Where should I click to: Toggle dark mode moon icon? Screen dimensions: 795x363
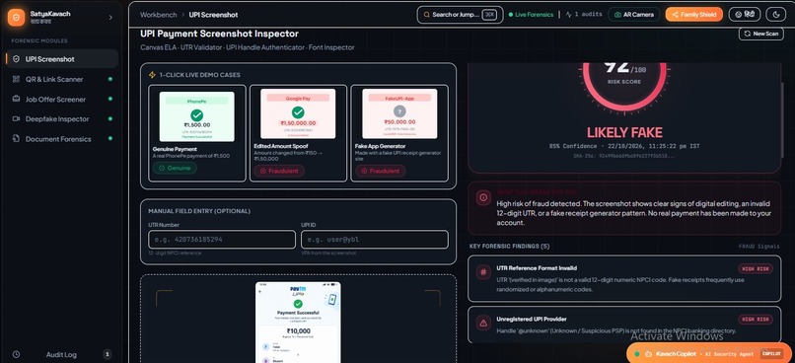775,15
